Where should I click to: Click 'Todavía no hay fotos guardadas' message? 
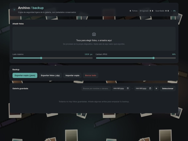coord(94,102)
